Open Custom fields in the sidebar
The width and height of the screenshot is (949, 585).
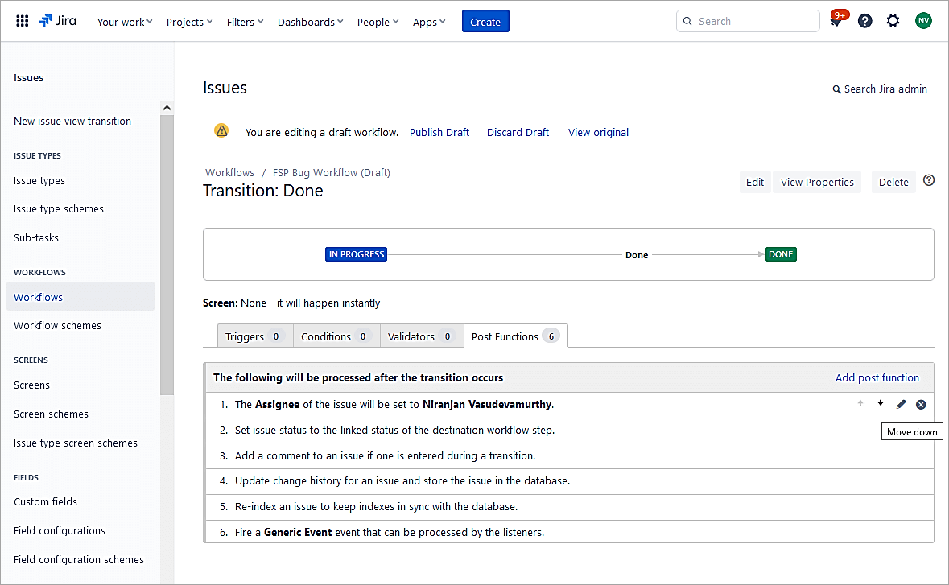pos(46,501)
